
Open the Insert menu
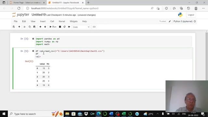pos(43,21)
